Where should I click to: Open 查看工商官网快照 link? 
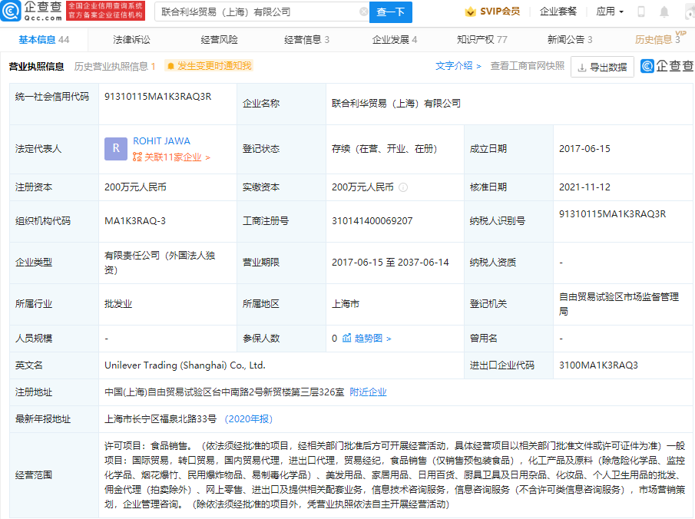coord(527,66)
